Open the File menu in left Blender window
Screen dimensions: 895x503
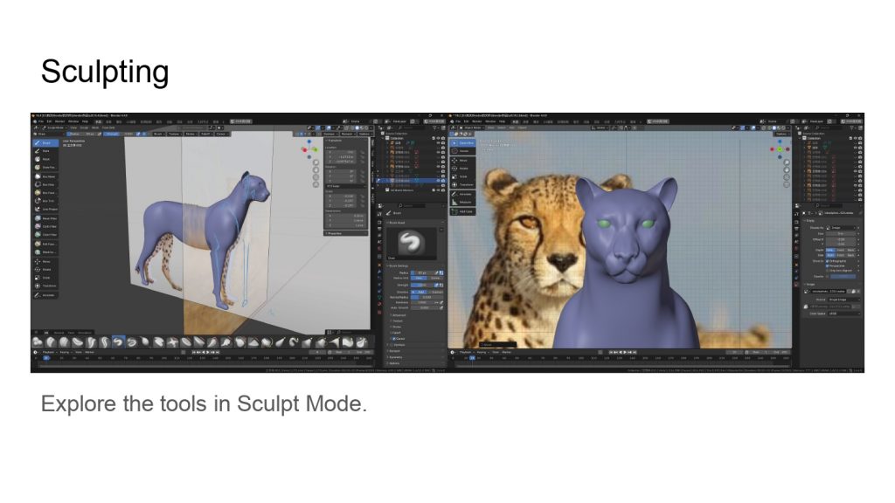click(x=40, y=121)
